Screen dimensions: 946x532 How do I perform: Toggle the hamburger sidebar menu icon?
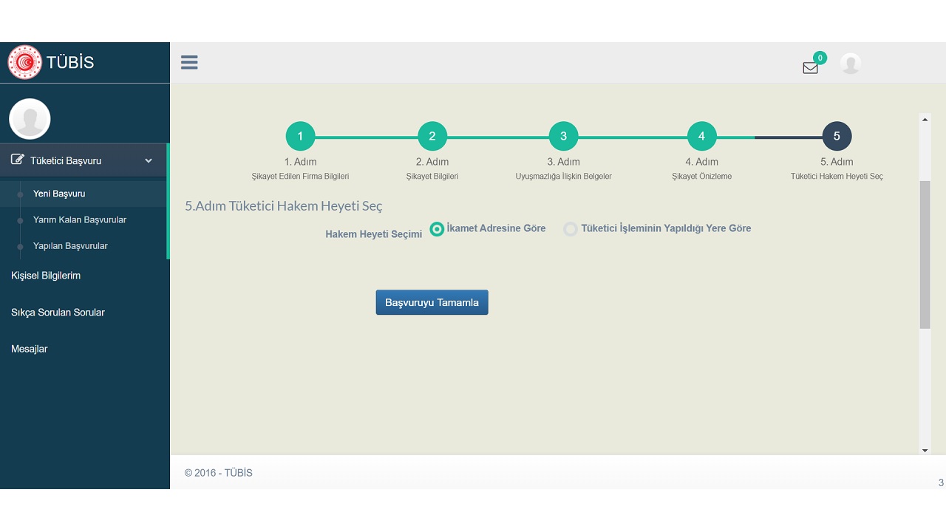(189, 62)
